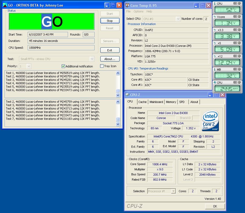Click OK in the CPU-Z window
The image size is (245, 213).
point(215,206)
